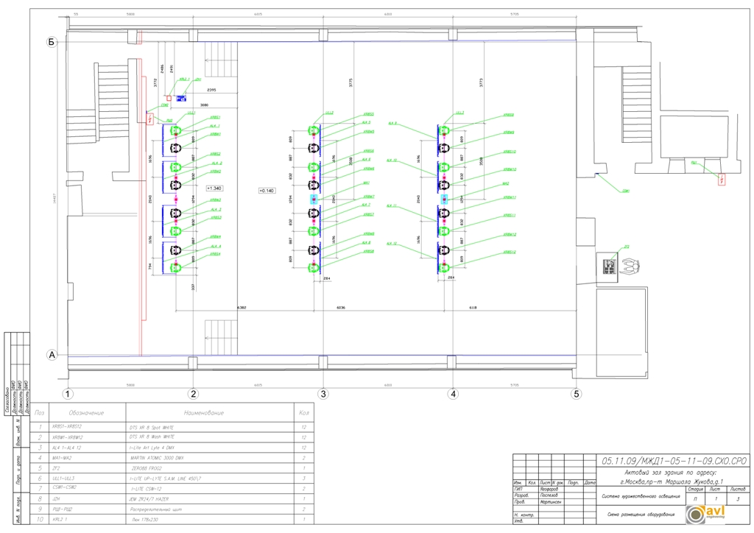Click the 'Стадия' title block cell
The width and height of the screenshot is (754, 533).
coord(695,489)
